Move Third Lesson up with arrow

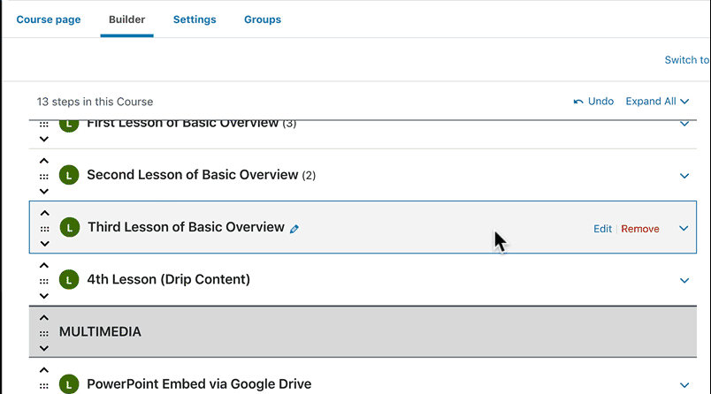(x=45, y=214)
